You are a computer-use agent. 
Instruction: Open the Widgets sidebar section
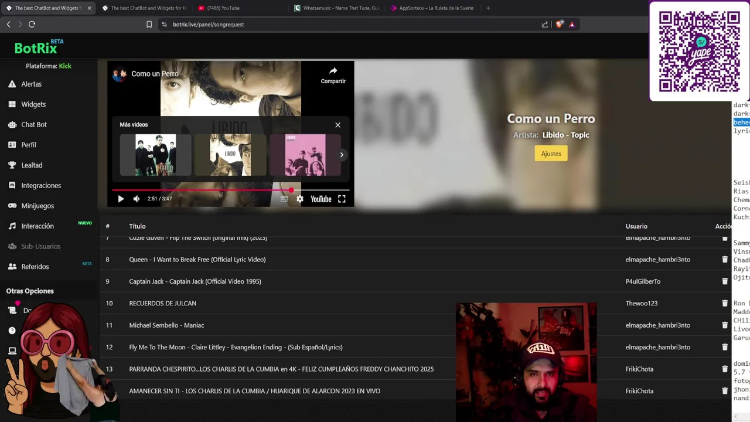[33, 104]
